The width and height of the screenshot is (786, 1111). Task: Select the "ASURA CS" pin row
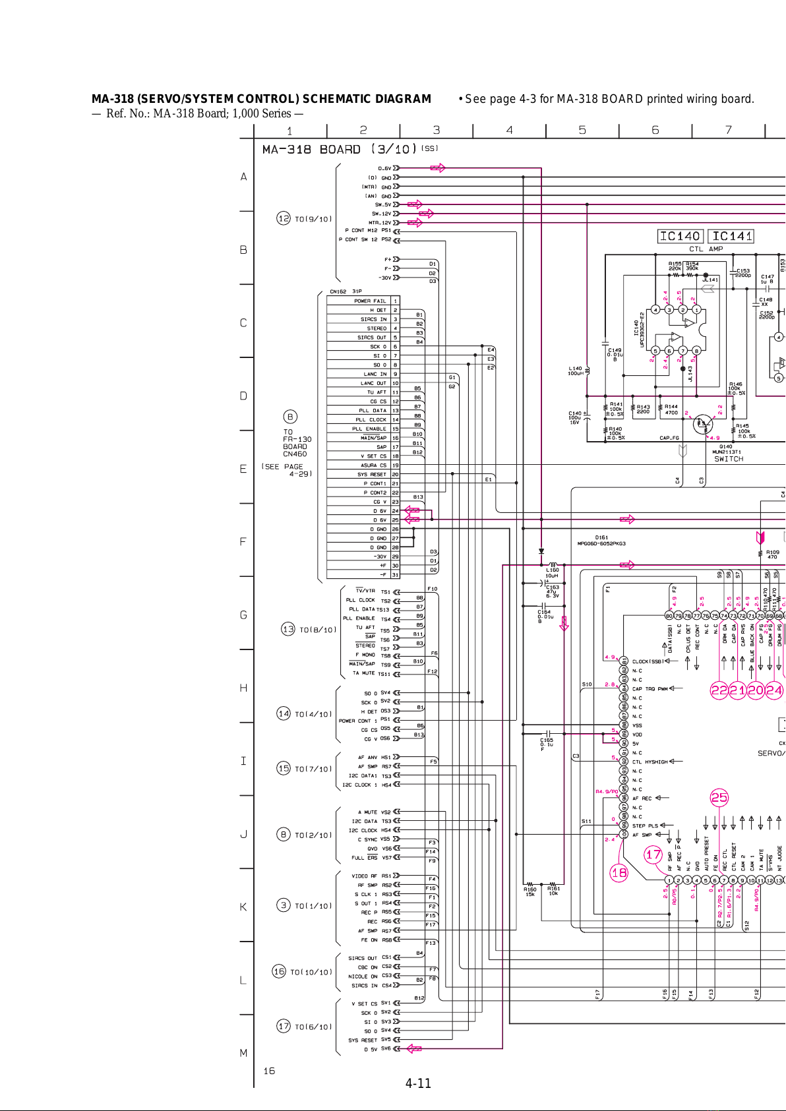(x=363, y=465)
